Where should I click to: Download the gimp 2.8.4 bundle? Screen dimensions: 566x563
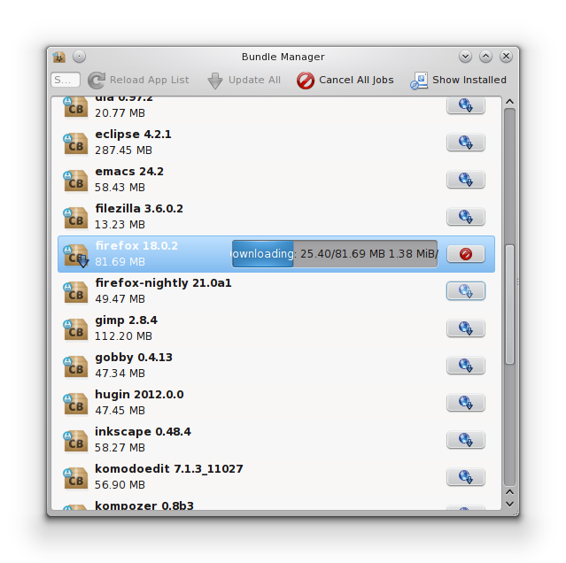[466, 328]
